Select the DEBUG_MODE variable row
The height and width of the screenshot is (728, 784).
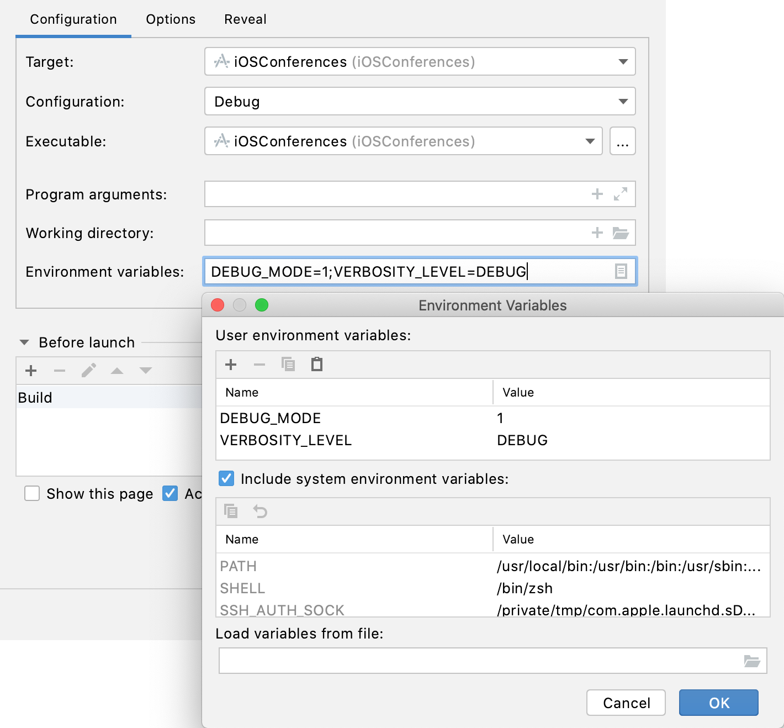point(493,418)
